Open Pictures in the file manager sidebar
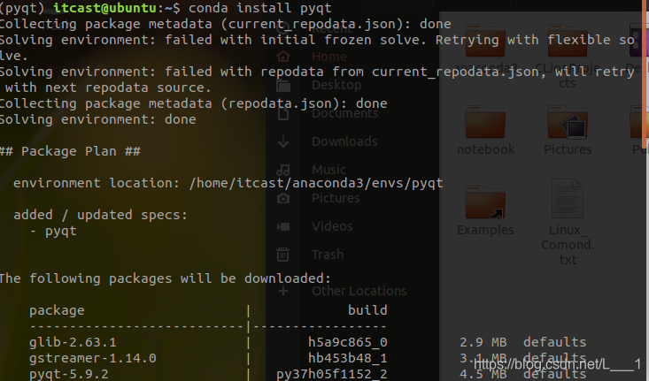Image resolution: width=649 pixels, height=381 pixels. pos(336,198)
